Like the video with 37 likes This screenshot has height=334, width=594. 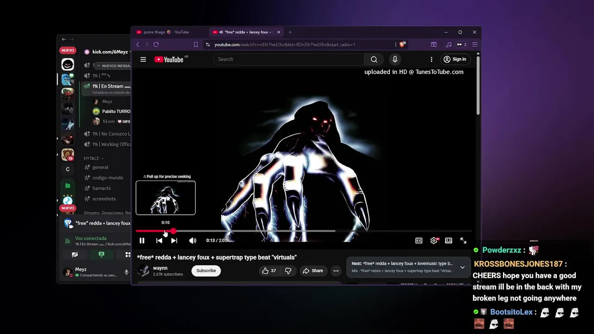tap(269, 271)
